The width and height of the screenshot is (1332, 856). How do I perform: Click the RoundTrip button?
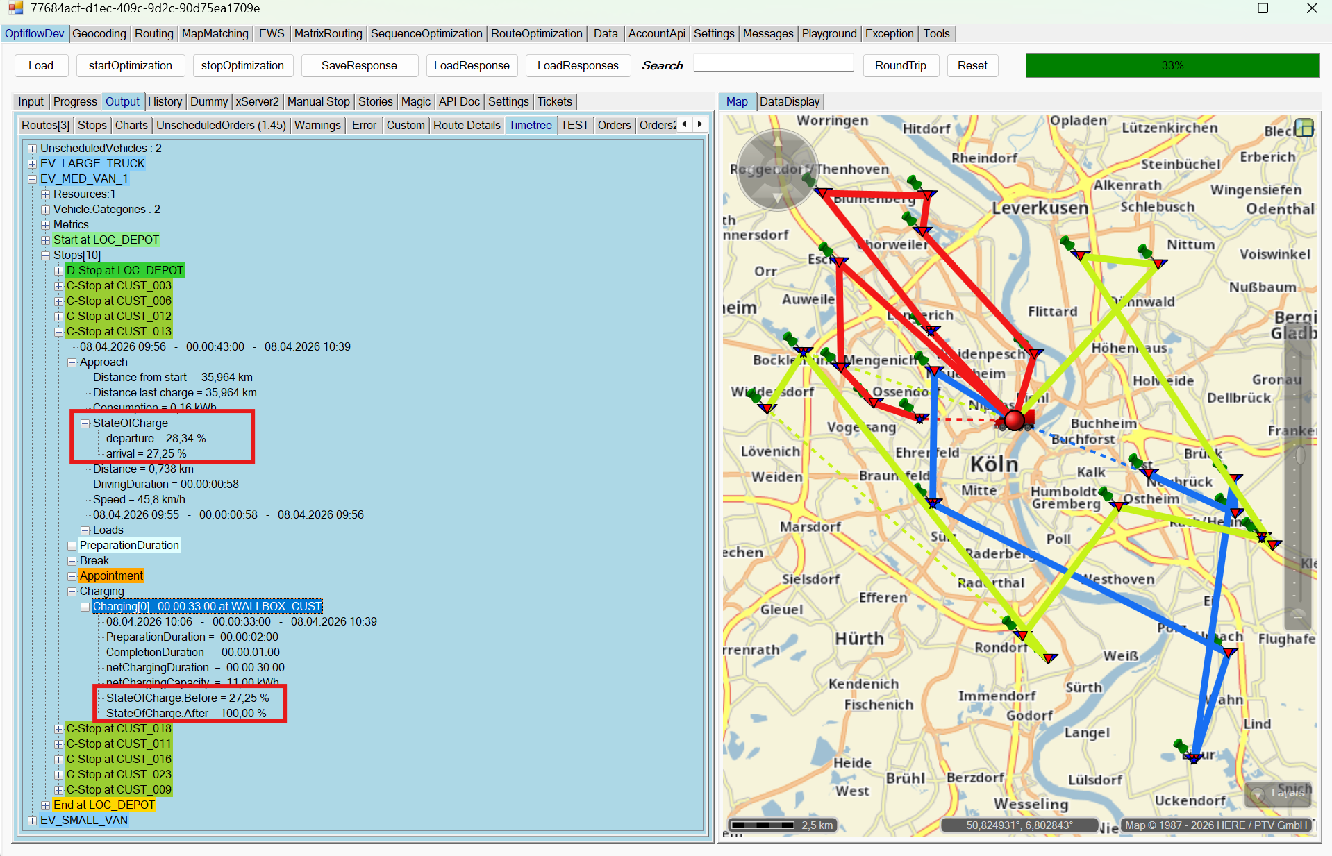pyautogui.click(x=900, y=65)
